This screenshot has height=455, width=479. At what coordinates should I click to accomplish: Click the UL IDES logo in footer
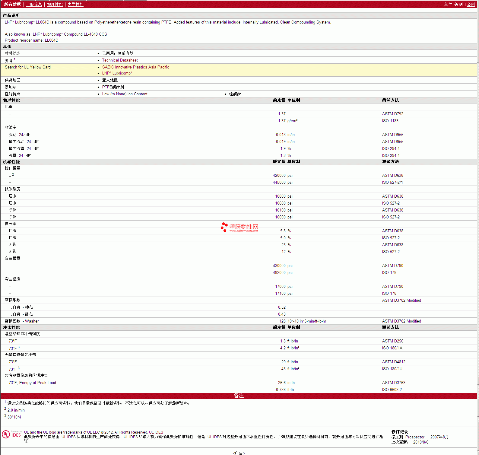click(x=11, y=434)
